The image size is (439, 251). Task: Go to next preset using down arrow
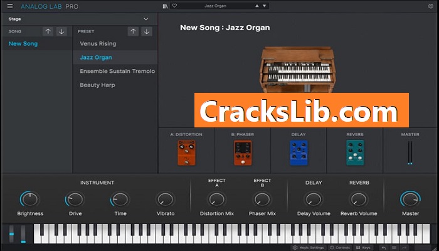(264, 6)
